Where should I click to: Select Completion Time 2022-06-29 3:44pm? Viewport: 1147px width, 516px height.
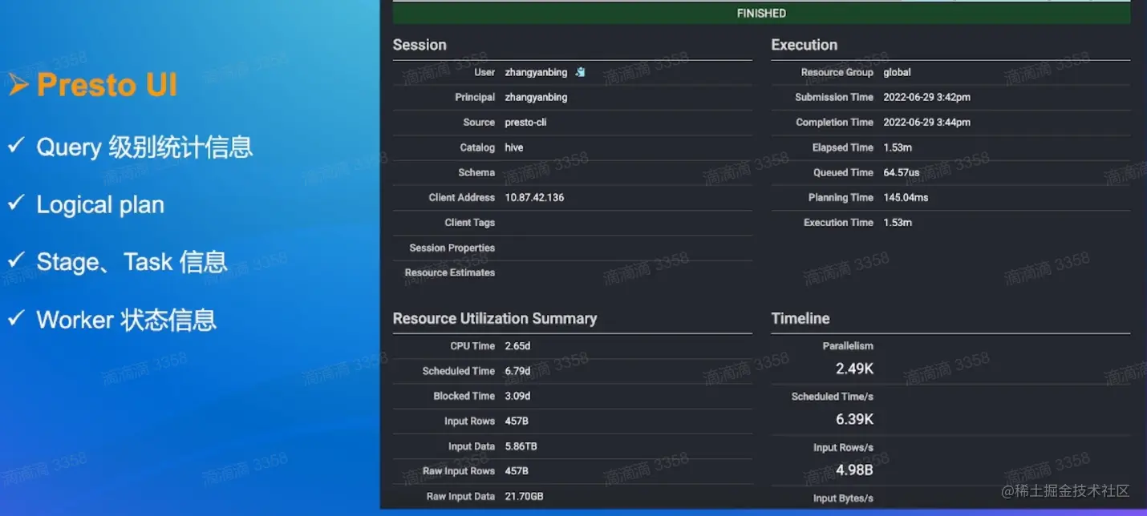[x=927, y=123]
